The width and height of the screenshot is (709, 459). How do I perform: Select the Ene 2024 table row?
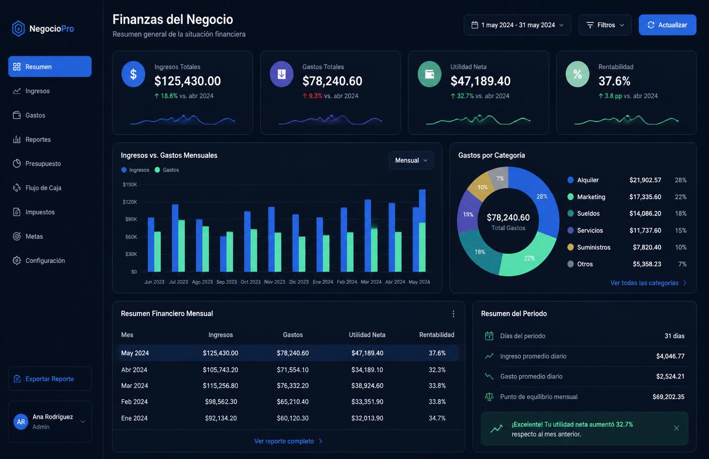(x=288, y=418)
